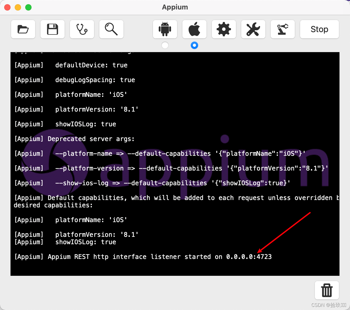Deselect the currently active iOS platform toggle
Screen dimensions: 350x310
(194, 45)
